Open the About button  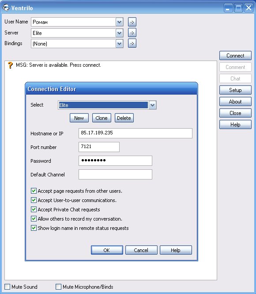(235, 102)
